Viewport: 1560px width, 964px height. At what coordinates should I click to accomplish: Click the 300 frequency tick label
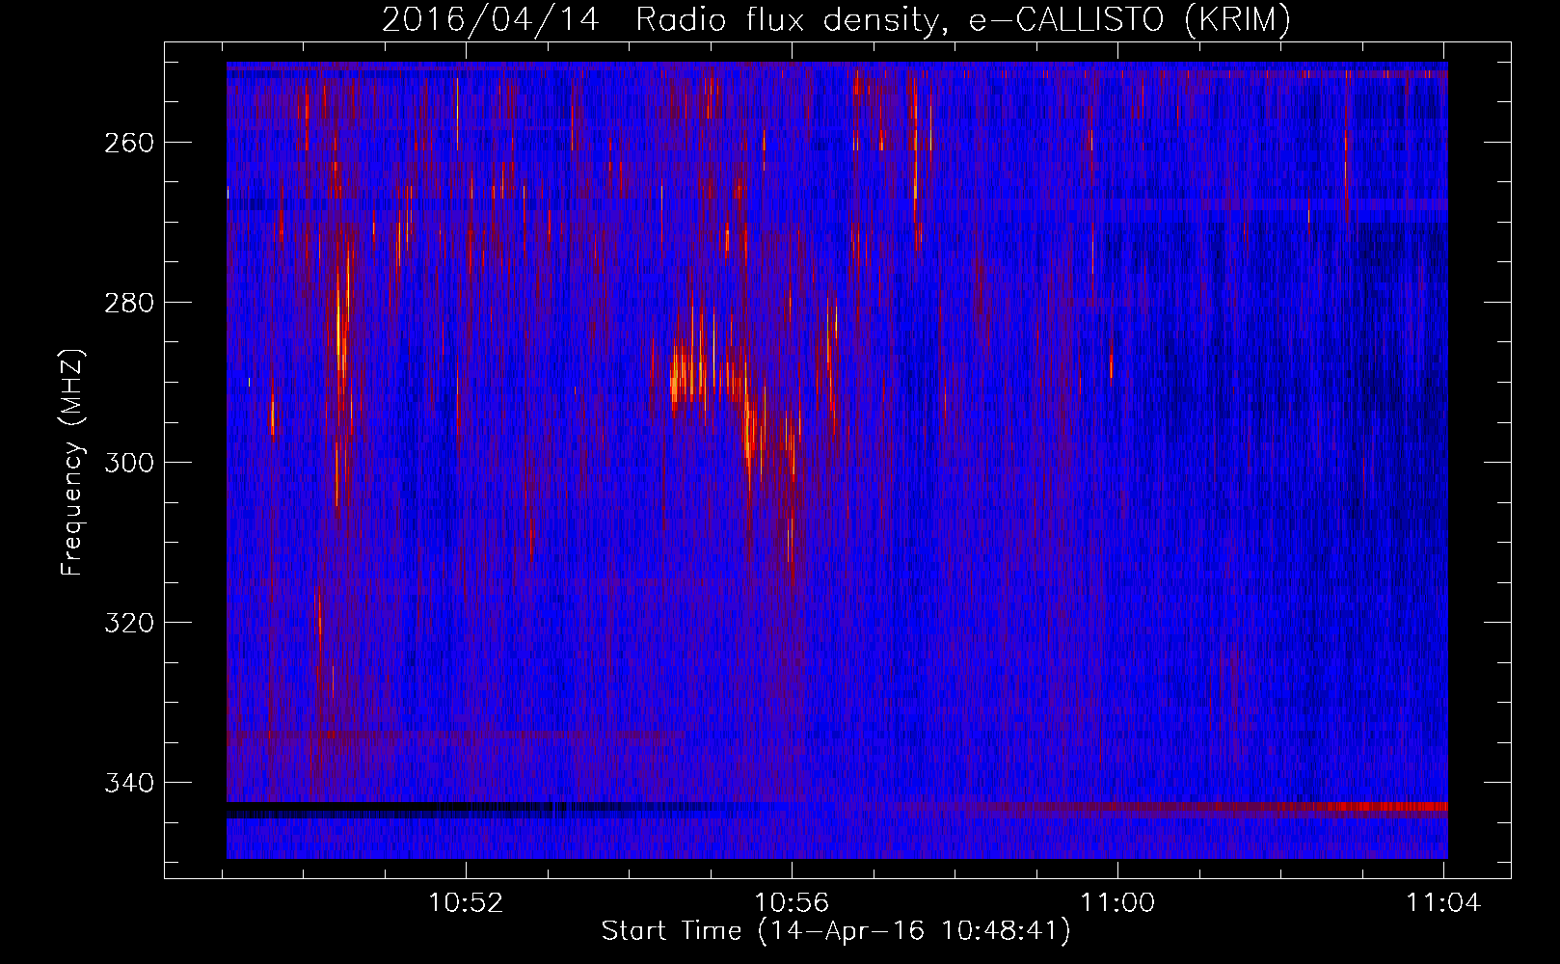click(129, 463)
